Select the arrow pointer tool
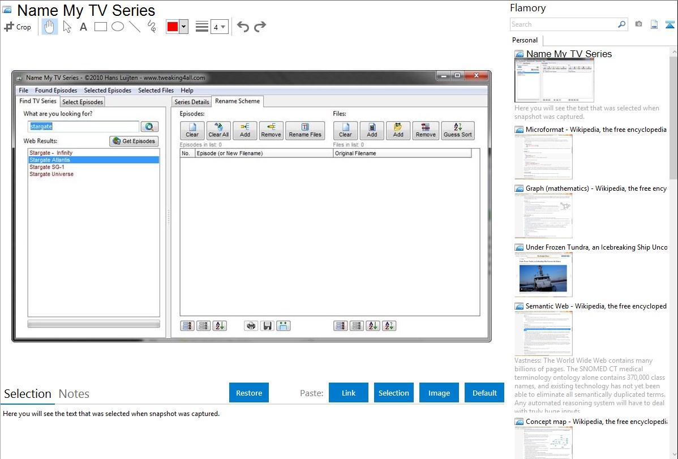The height and width of the screenshot is (459, 678). coord(67,27)
